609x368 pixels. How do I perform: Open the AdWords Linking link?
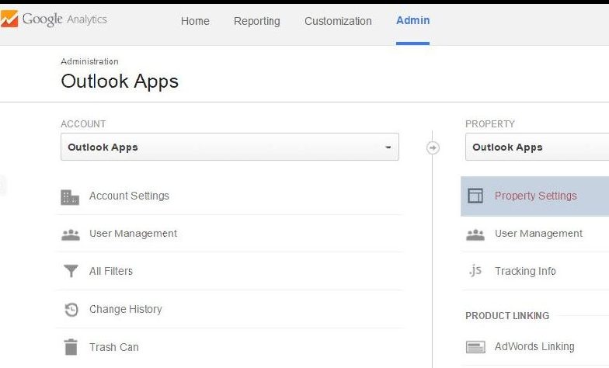534,346
